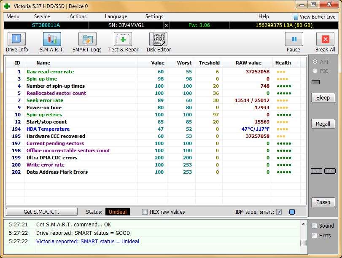Open the Drive Info panel
This screenshot has height=258, width=342.
(x=17, y=42)
